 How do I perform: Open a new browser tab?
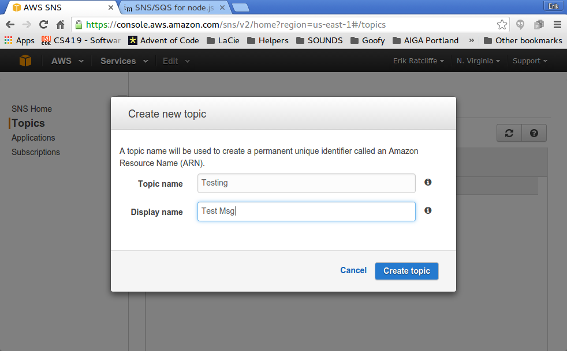coord(240,7)
